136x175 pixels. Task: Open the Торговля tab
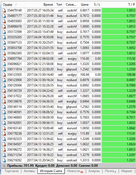[11, 171]
